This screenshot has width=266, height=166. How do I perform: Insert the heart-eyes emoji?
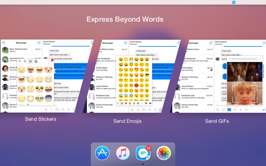(x=137, y=70)
